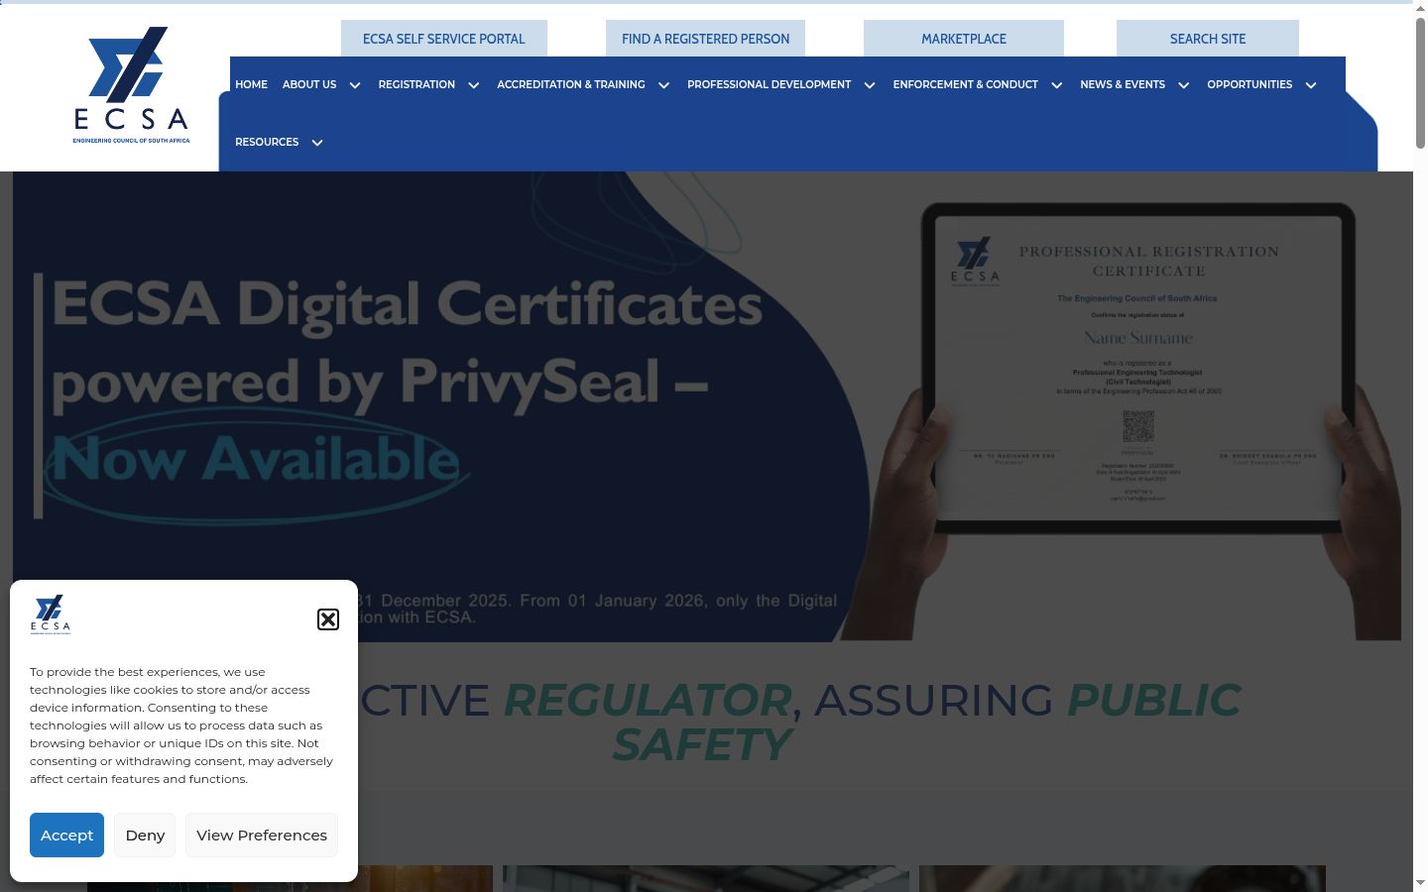
Task: Open the About Us menu
Action: coord(309,85)
